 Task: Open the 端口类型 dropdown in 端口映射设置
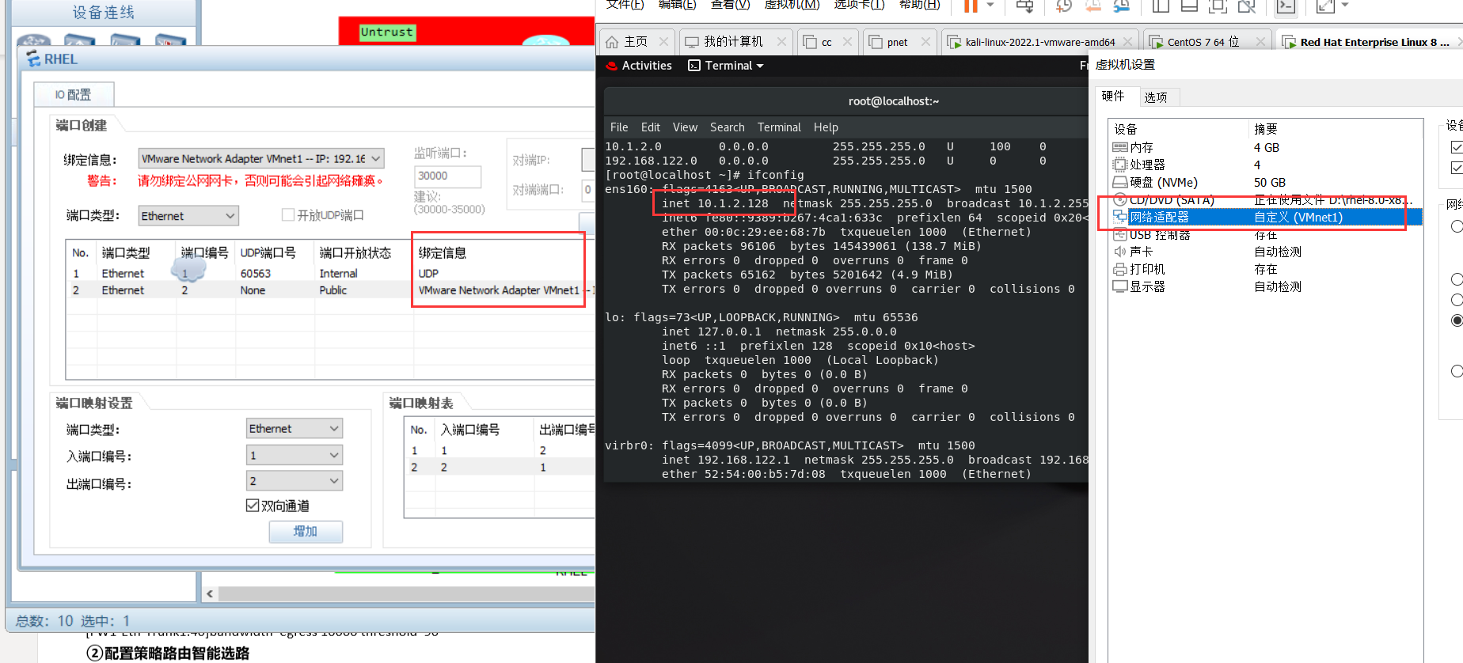[294, 429]
